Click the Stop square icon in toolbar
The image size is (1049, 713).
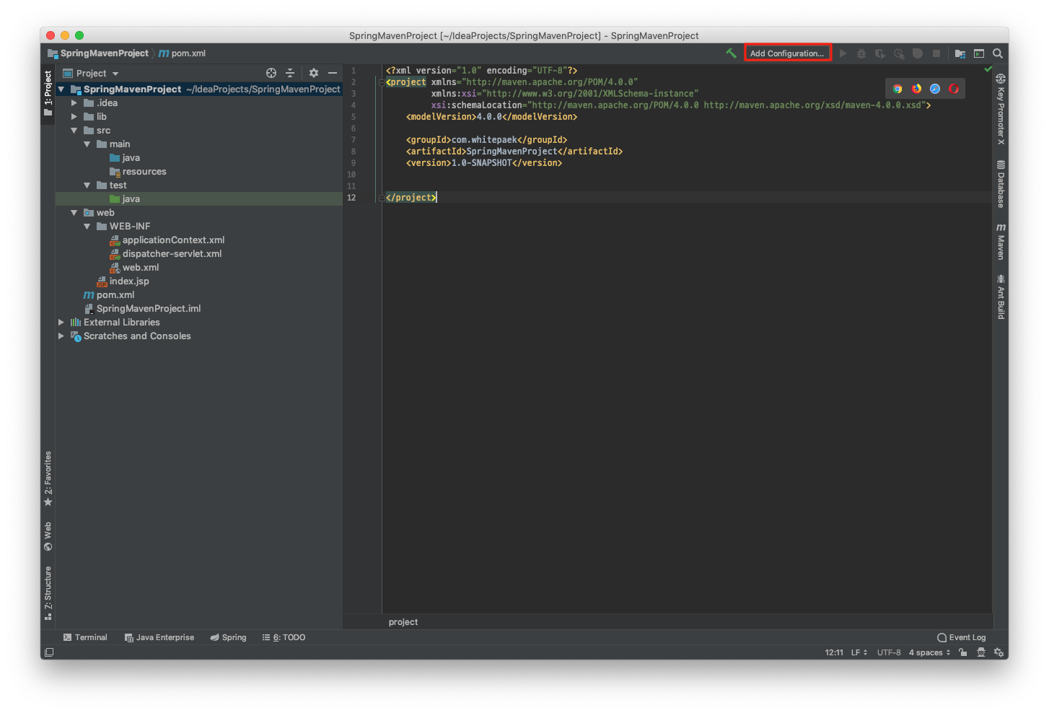[x=936, y=53]
